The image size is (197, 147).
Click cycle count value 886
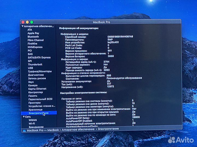click(109, 75)
